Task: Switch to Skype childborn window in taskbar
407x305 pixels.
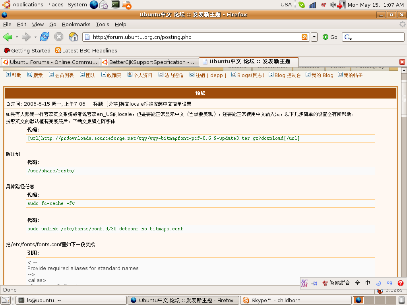Action: point(296,300)
